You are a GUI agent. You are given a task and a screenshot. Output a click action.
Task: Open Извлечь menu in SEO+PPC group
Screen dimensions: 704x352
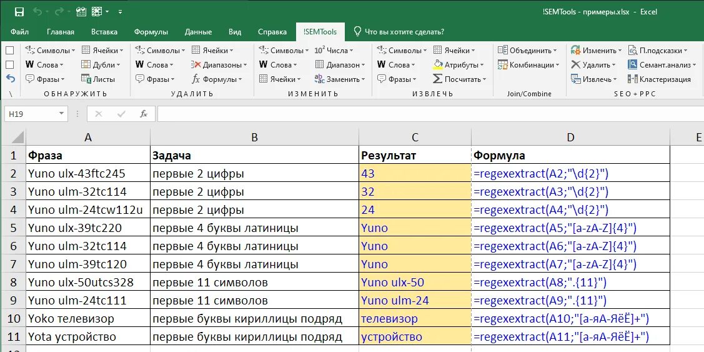593,79
